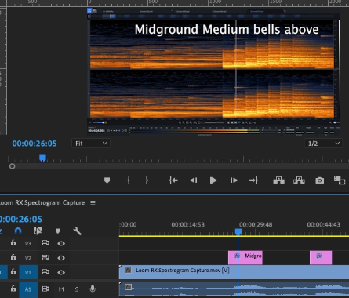Image resolution: width=349 pixels, height=298 pixels.
Task: Hide track V1 output eye
Action: [61, 272]
